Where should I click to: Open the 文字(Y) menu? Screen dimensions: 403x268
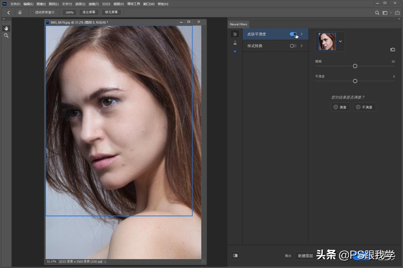(x=67, y=4)
